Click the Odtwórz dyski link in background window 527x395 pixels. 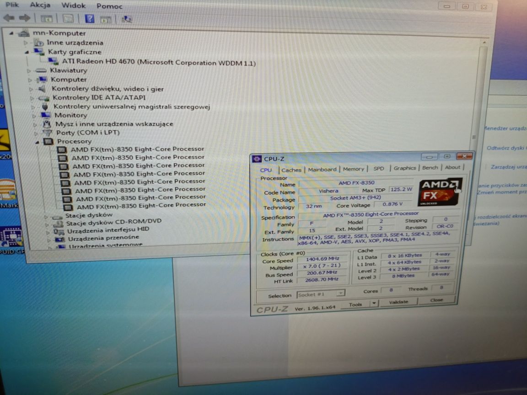(x=506, y=148)
